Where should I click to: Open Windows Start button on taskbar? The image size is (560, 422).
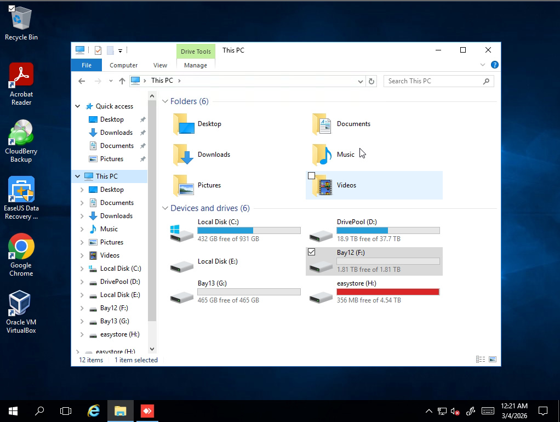point(13,411)
